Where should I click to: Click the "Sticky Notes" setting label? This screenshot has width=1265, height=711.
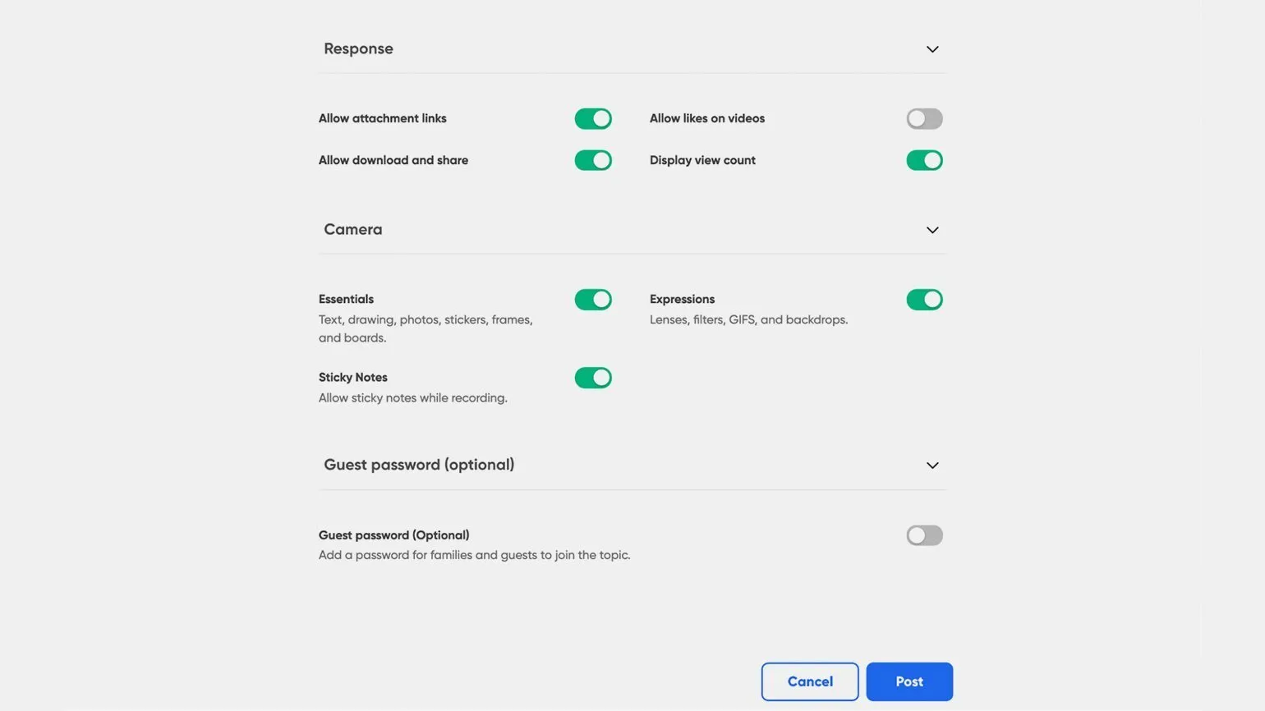(x=353, y=378)
